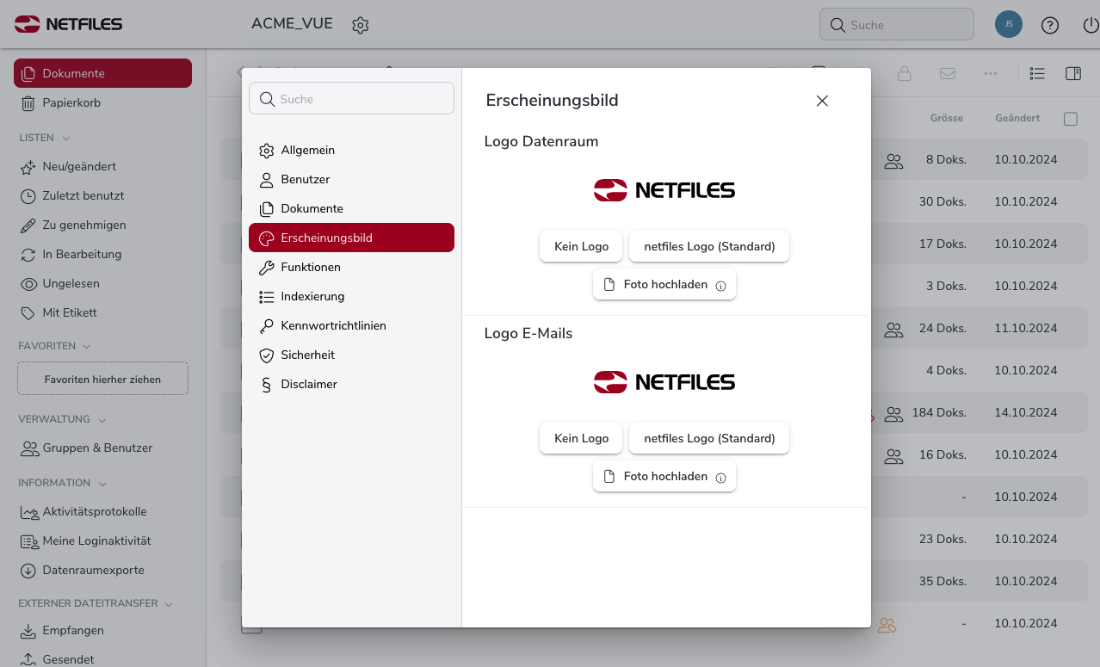The height and width of the screenshot is (667, 1100).
Task: Toggle the side panel layout icon
Action: 1072,74
